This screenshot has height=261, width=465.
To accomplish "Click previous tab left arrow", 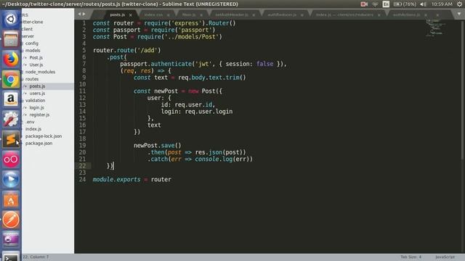I will 79,14.
